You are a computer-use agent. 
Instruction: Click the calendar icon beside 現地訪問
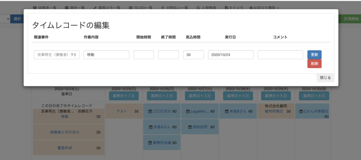(x=188, y=127)
